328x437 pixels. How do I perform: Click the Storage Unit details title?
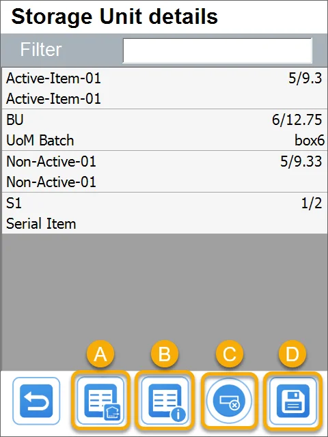[x=114, y=16]
